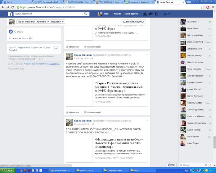Open chat settings gear icon
This screenshot has width=216, height=173.
click(x=206, y=165)
